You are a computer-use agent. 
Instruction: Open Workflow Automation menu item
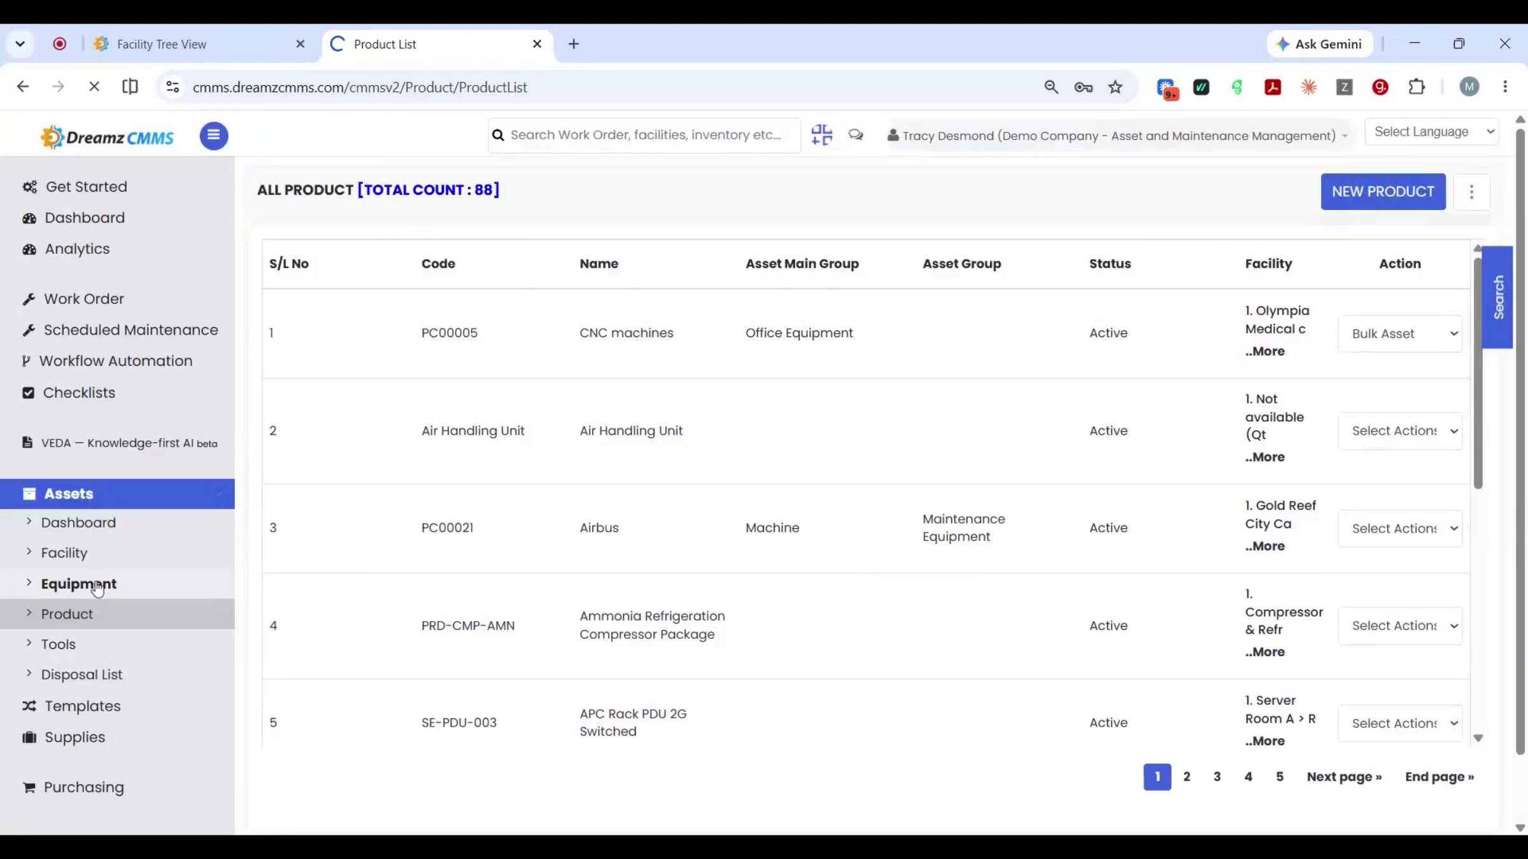[115, 361]
